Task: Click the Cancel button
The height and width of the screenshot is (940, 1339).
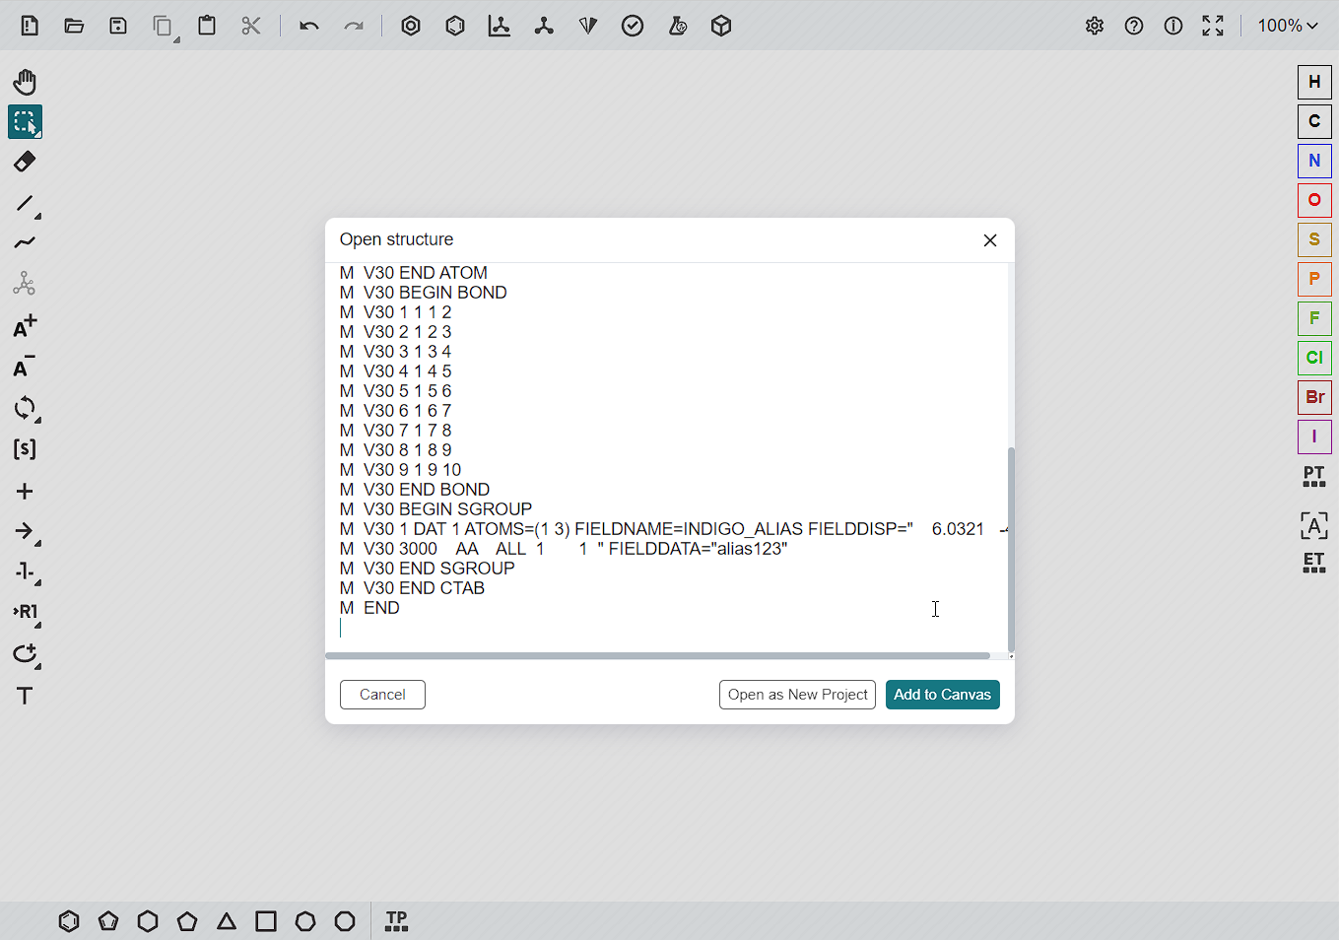Action: [x=382, y=695]
